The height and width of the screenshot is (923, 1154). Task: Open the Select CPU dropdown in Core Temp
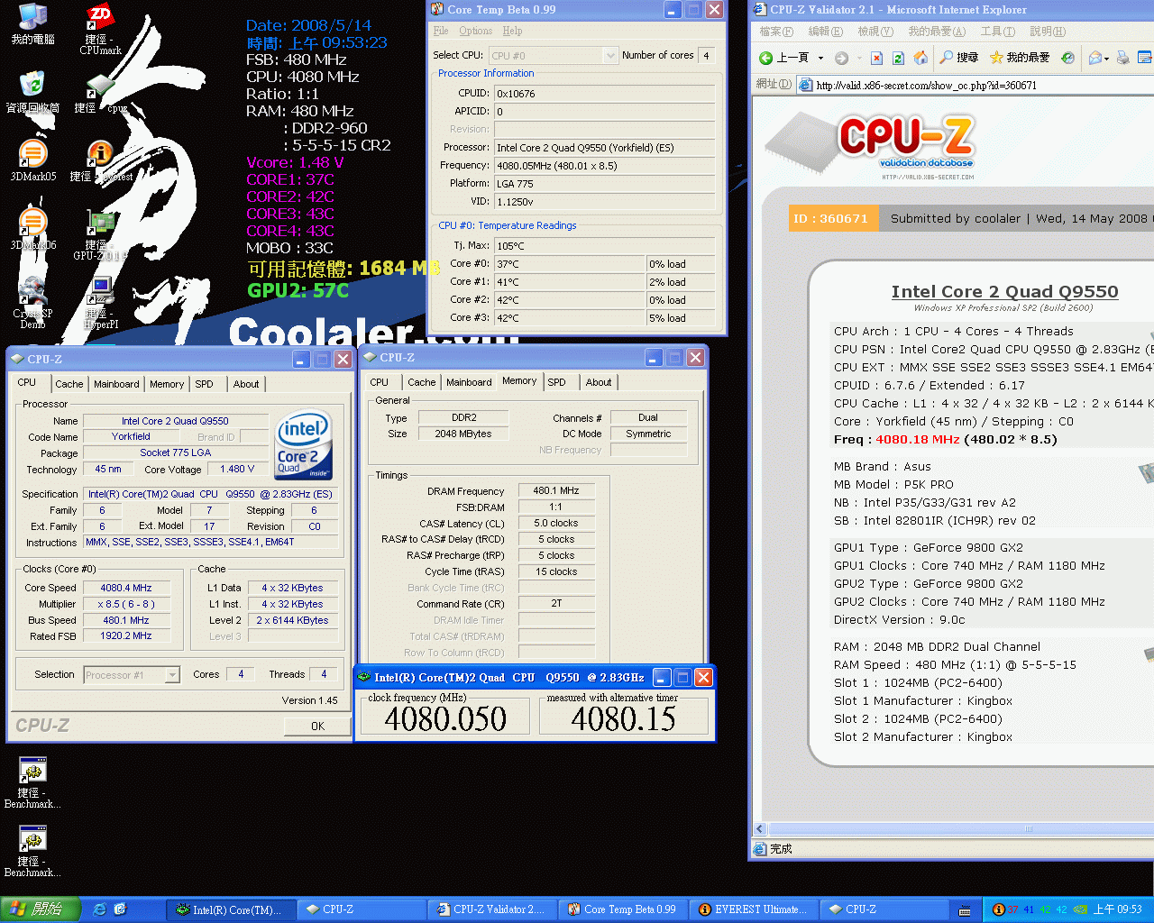click(610, 55)
